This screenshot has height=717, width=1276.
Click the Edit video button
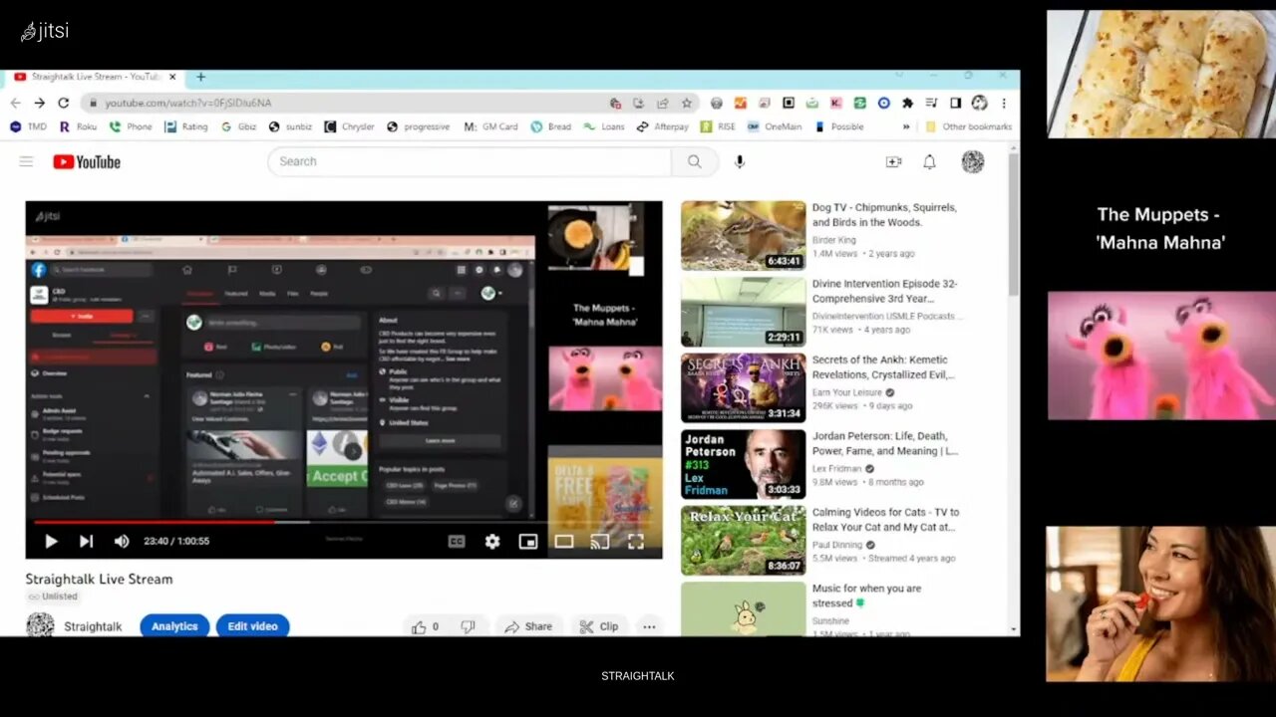coord(252,626)
